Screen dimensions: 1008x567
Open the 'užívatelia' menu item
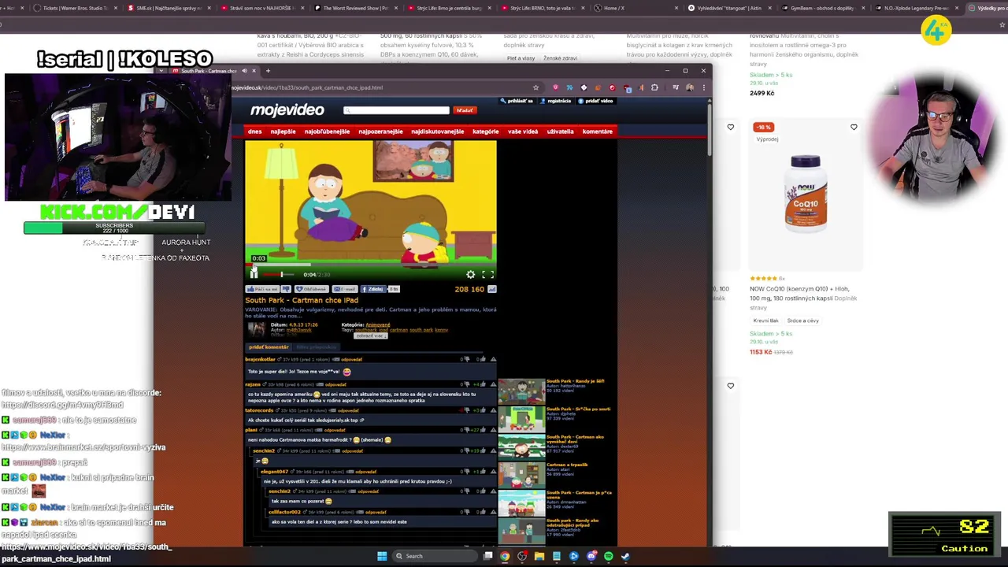(x=561, y=132)
